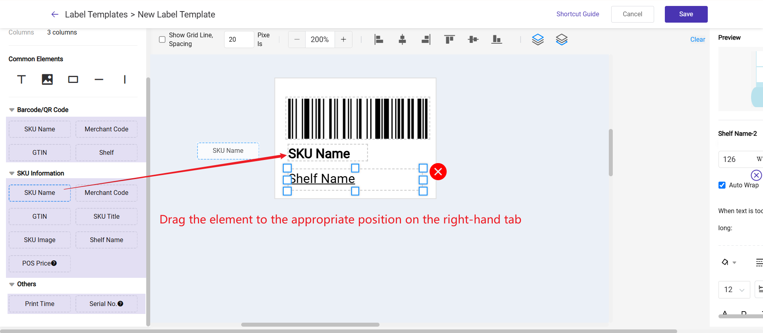Select the Text element tool
This screenshot has width=763, height=333.
(x=21, y=79)
